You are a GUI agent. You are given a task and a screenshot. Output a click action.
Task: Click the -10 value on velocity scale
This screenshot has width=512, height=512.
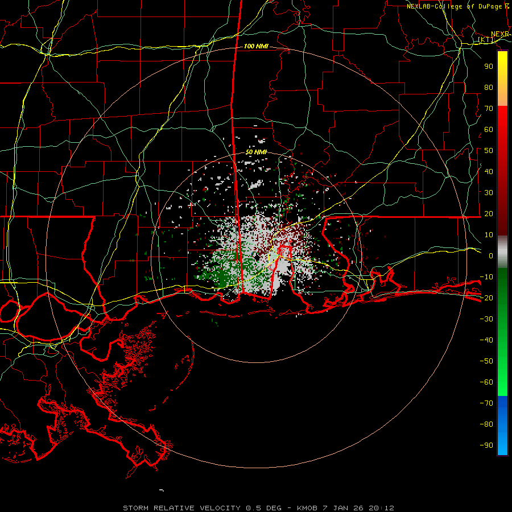coord(486,277)
